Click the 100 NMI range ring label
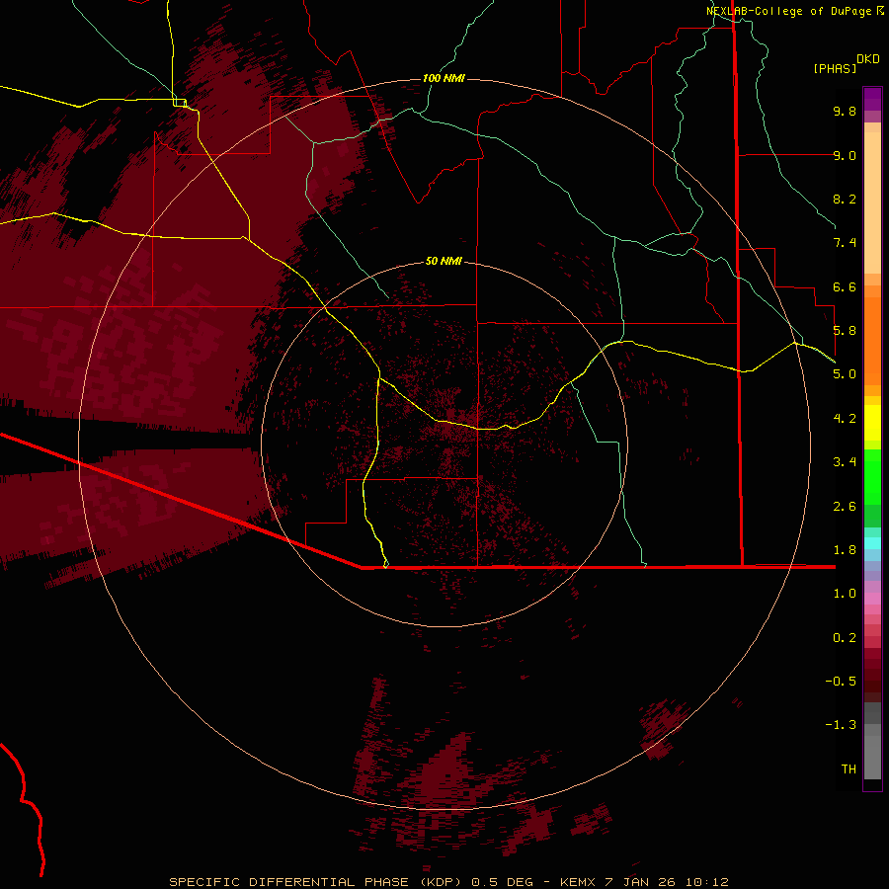 444,78
